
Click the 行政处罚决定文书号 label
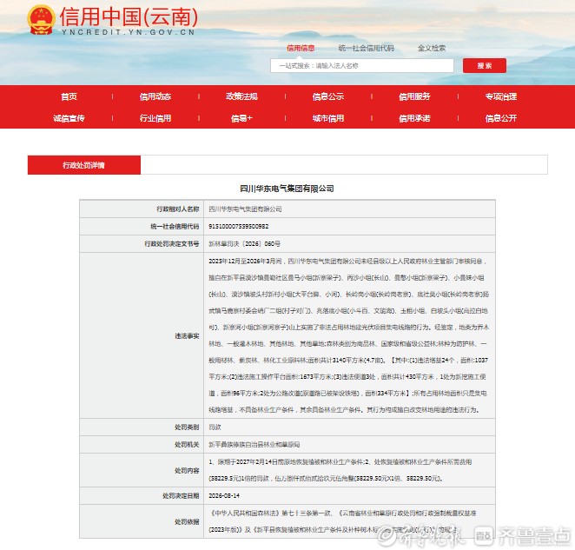coord(172,243)
